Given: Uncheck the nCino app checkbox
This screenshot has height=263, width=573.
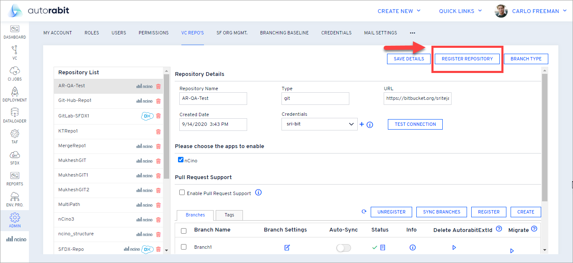Looking at the screenshot, I should click(x=181, y=160).
